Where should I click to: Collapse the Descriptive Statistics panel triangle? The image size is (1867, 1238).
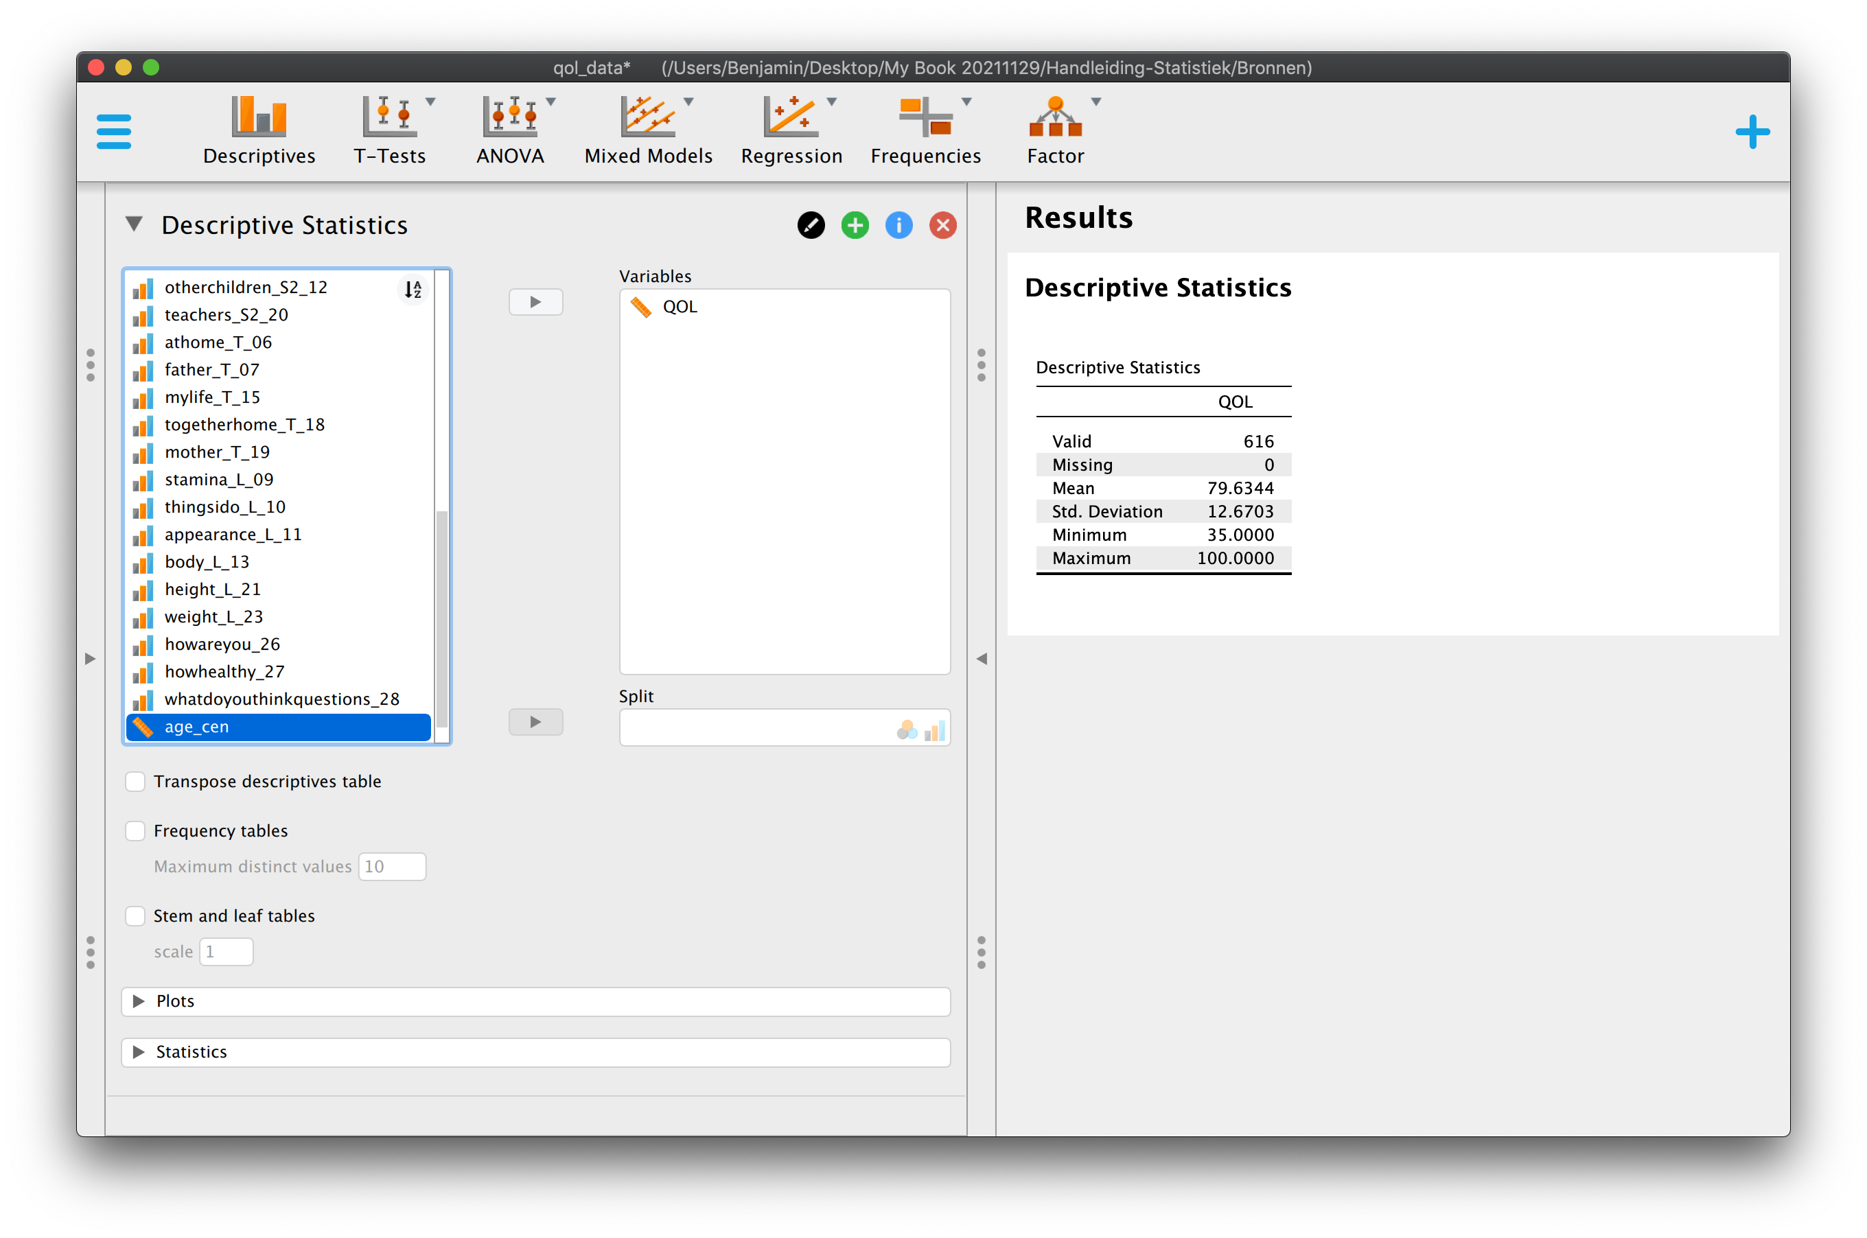click(135, 224)
